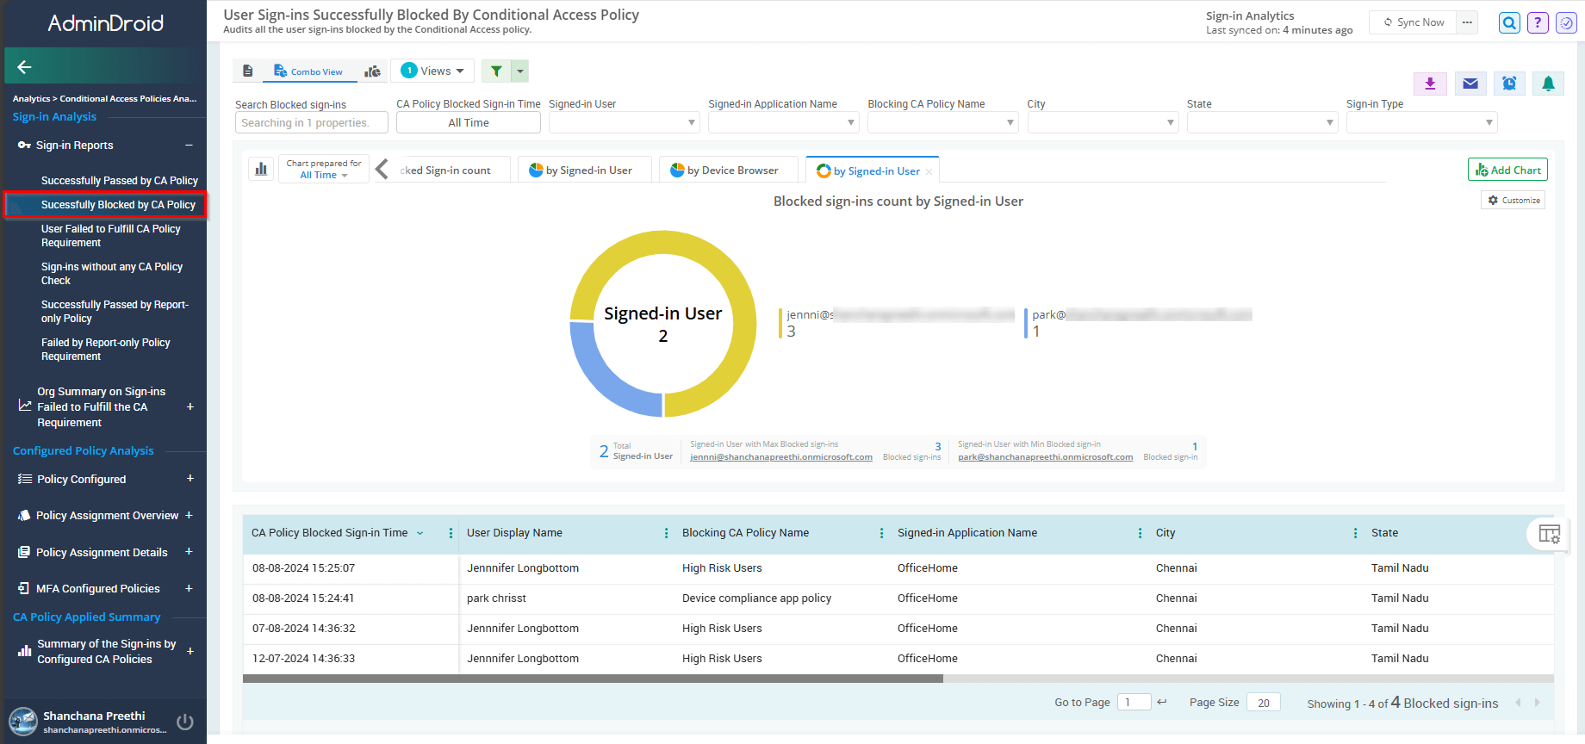Screen dimensions: 1585x744
Task: Click the green filter funnel icon
Action: (496, 71)
